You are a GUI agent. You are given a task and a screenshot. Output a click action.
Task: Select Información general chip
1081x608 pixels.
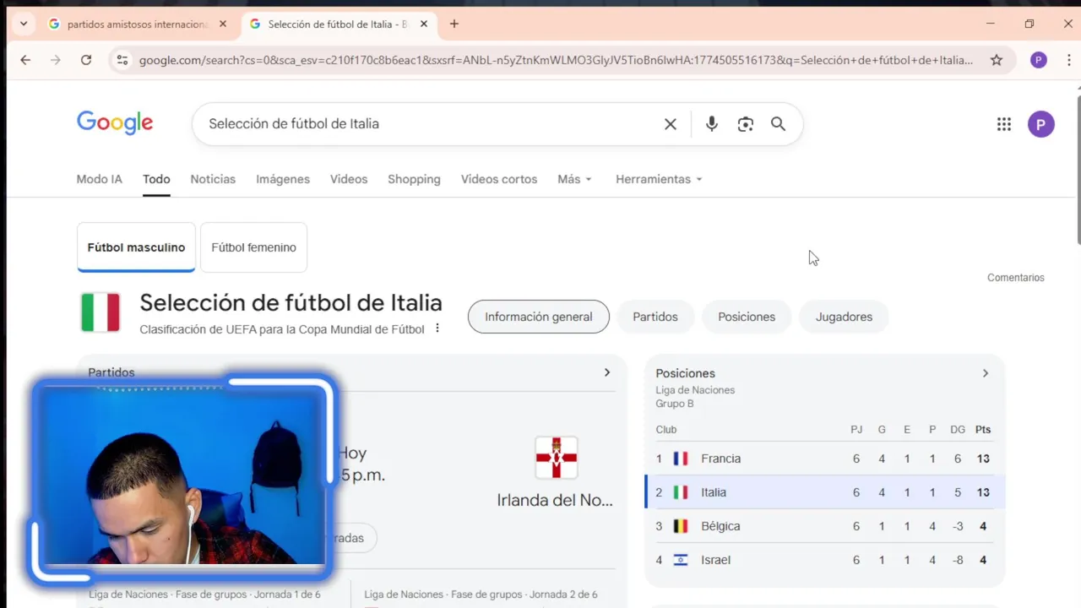click(x=539, y=317)
